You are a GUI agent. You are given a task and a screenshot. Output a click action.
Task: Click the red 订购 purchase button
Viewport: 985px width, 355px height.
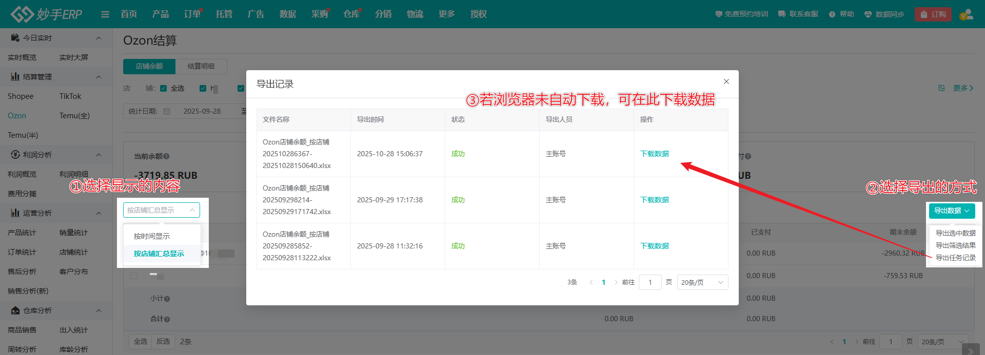pyautogui.click(x=933, y=14)
